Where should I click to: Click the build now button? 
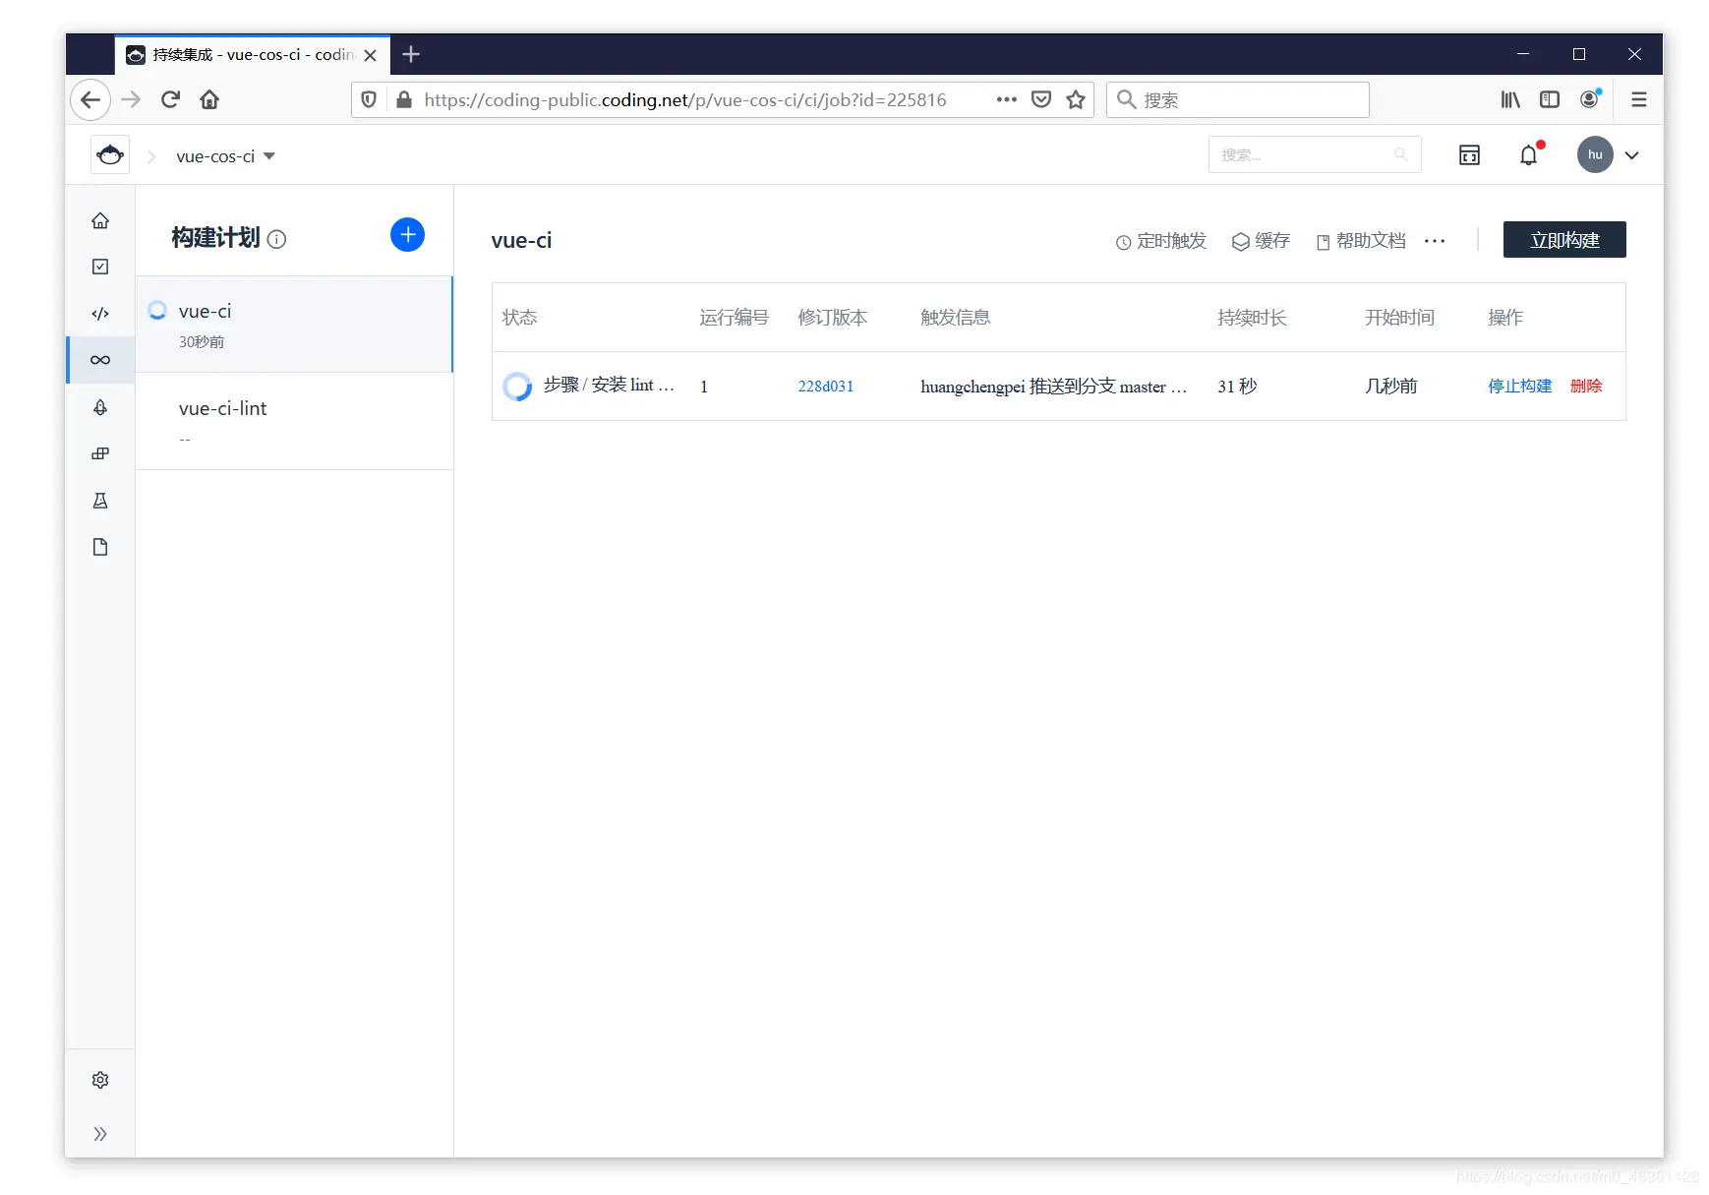point(1564,240)
